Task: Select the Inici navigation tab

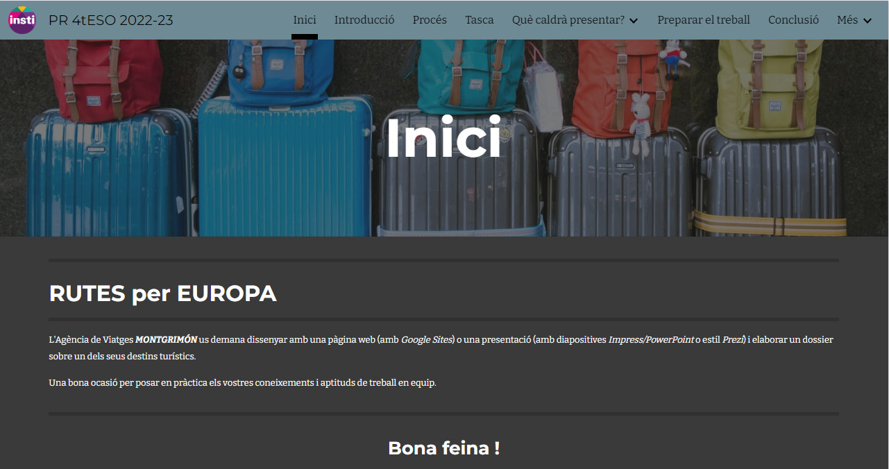Action: pyautogui.click(x=305, y=20)
